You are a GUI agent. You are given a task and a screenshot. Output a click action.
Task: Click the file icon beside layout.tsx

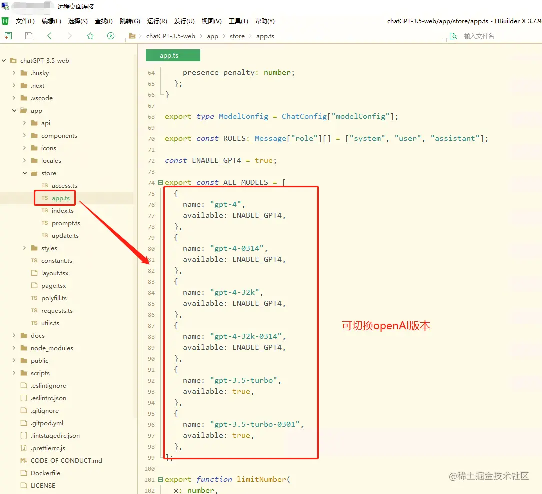pyautogui.click(x=34, y=273)
